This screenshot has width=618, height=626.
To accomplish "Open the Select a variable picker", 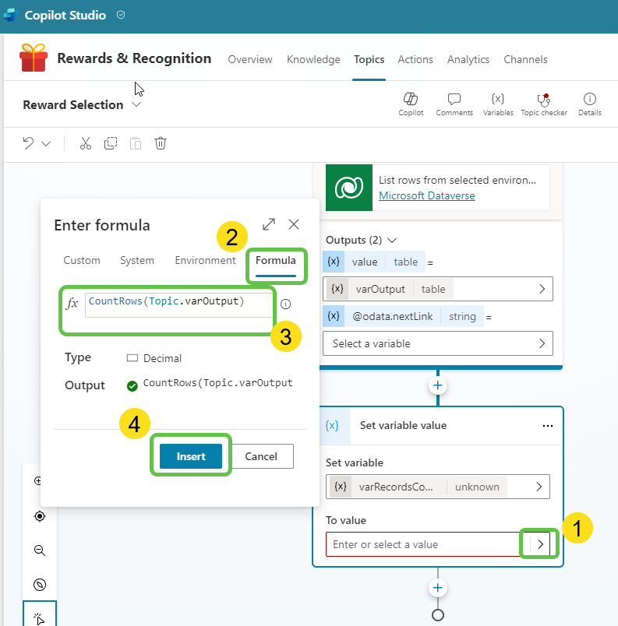I will pos(438,343).
